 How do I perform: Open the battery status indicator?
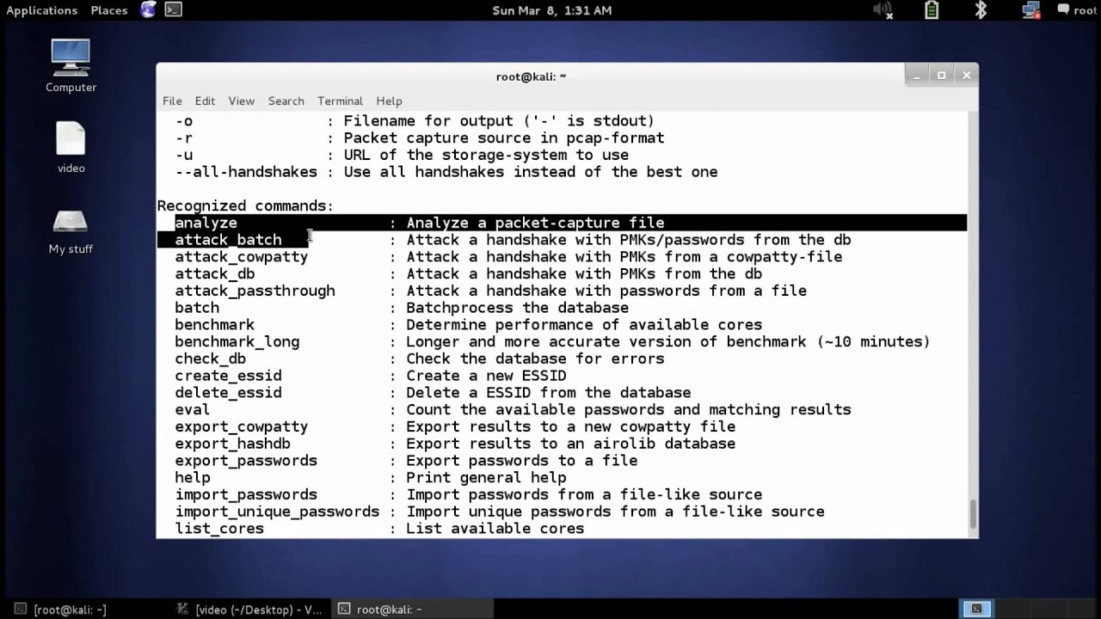click(932, 10)
